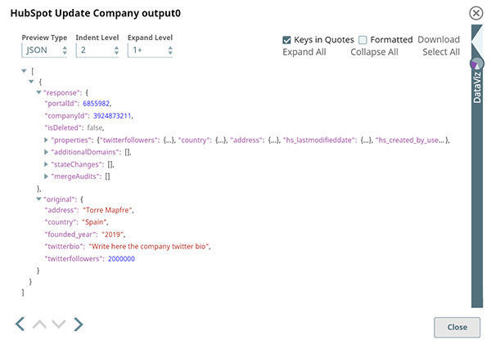Image resolution: width=491 pixels, height=344 pixels.
Task: Select portalId value 6855982
Action: tap(96, 104)
